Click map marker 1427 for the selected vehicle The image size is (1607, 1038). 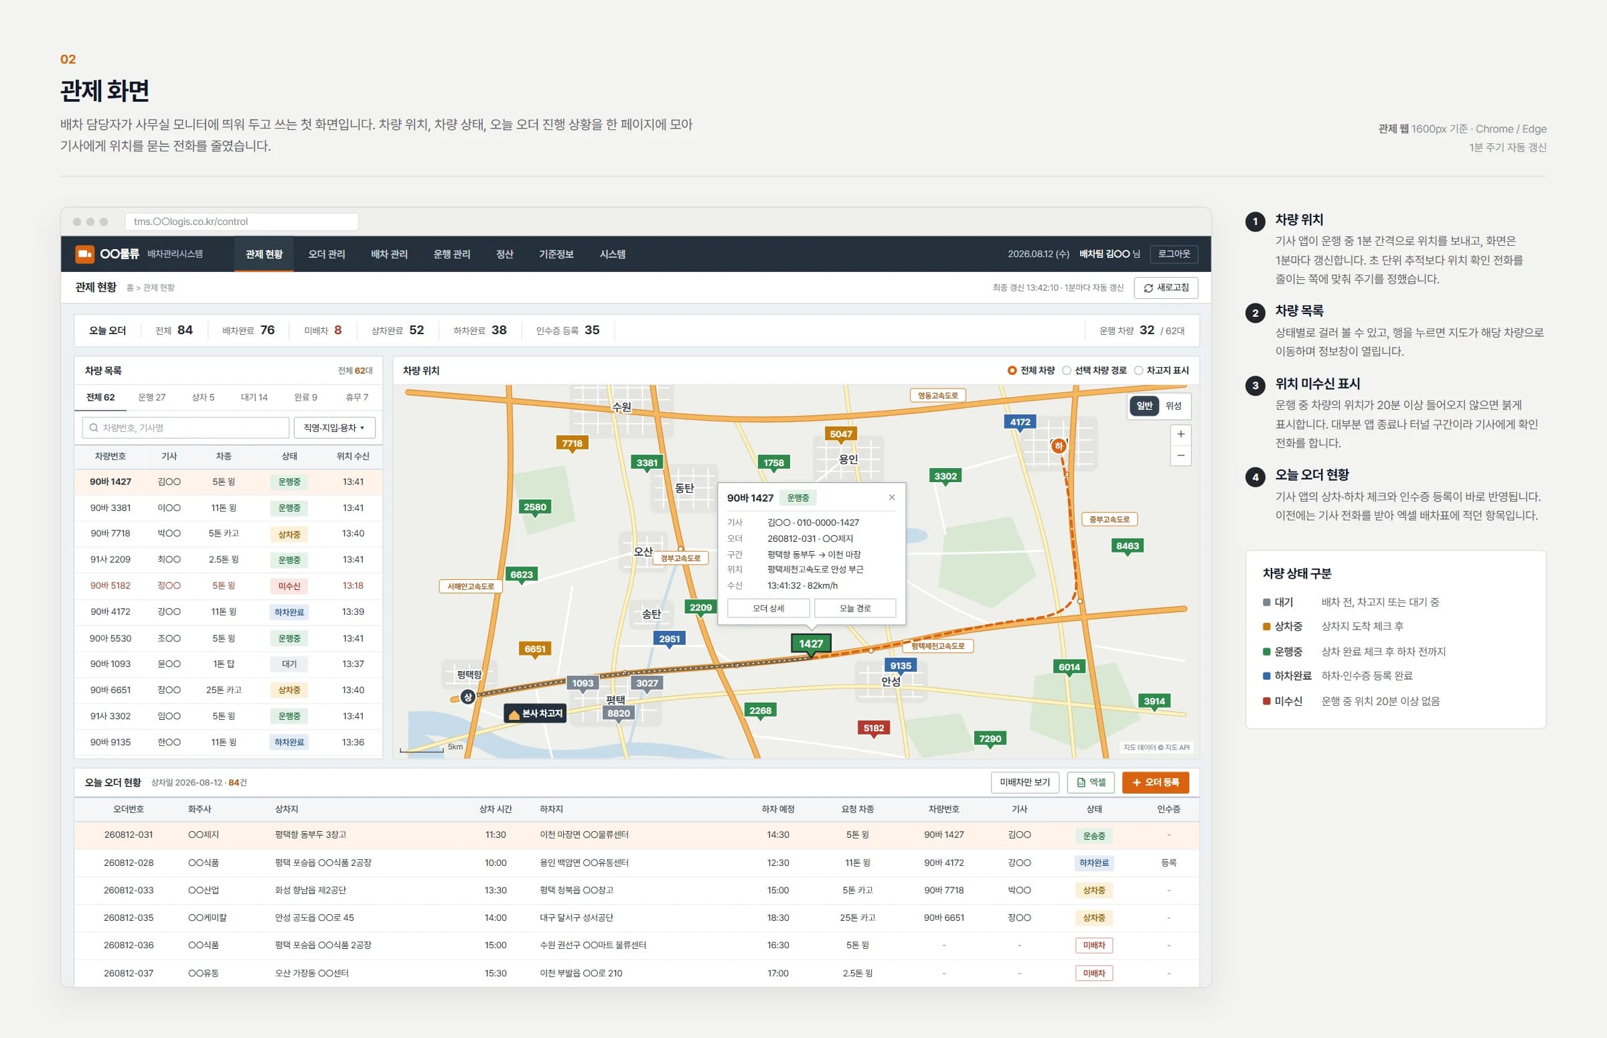[811, 644]
